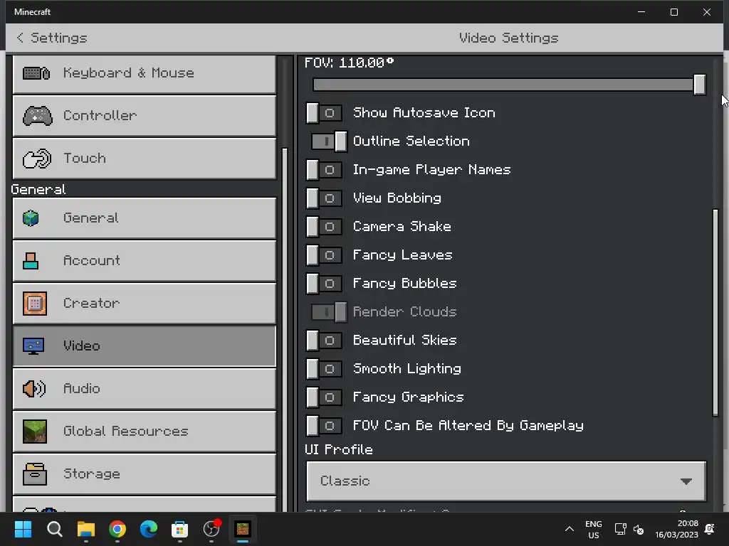Toggle the Render Clouds switch

pos(329,312)
